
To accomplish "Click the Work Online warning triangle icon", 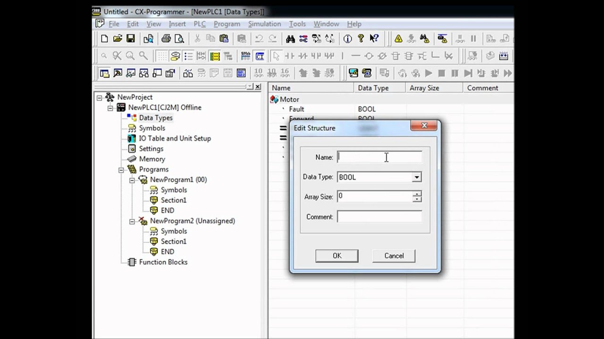I will pyautogui.click(x=399, y=39).
